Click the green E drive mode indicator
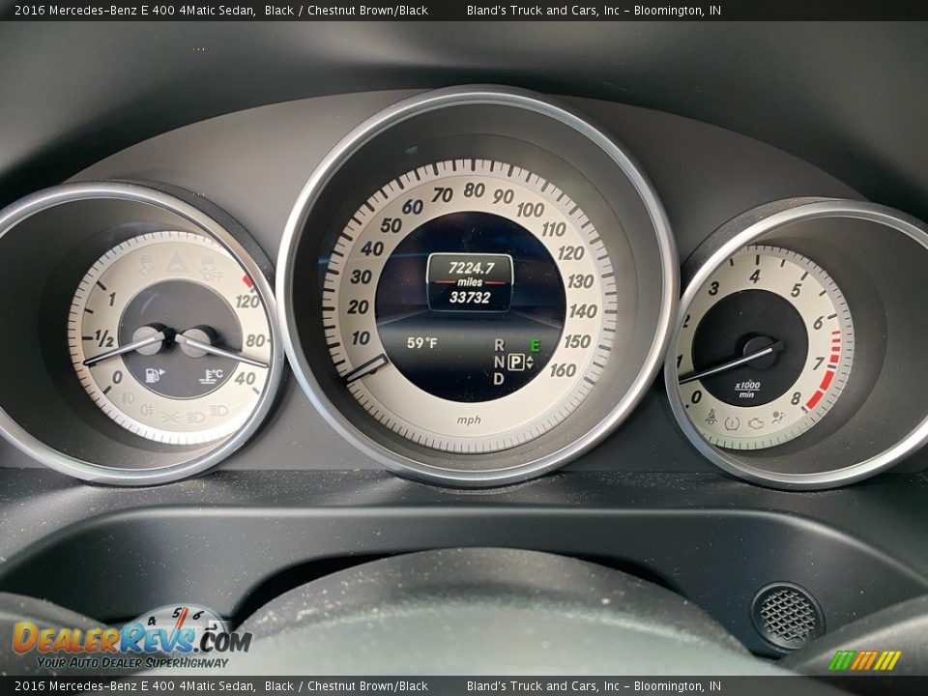Viewport: 928px width, 696px height. click(x=535, y=344)
